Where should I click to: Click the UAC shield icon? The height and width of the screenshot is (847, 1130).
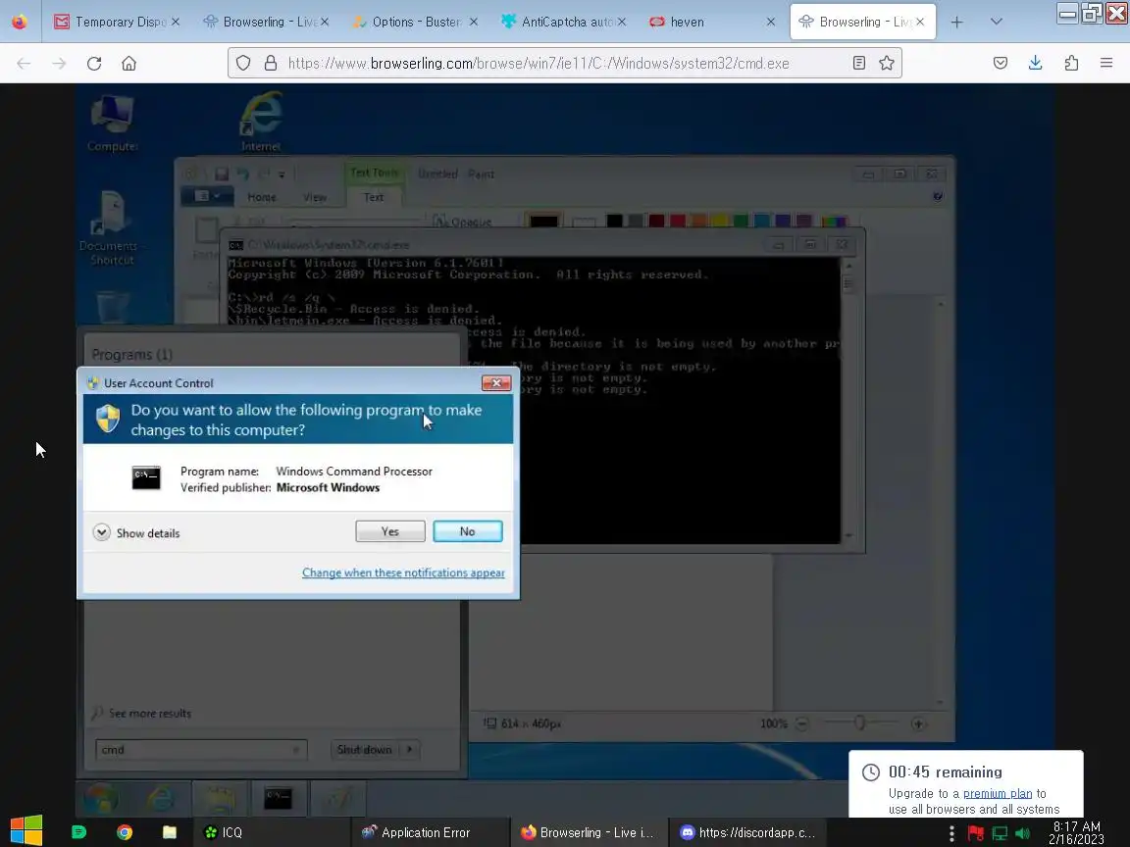tap(107, 419)
